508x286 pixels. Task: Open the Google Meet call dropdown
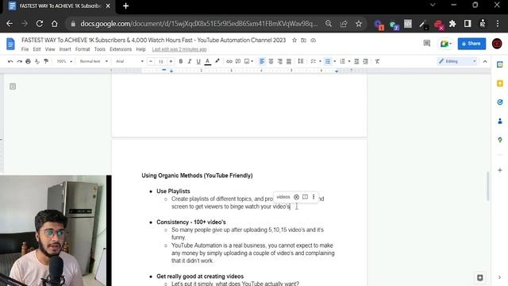pos(446,44)
